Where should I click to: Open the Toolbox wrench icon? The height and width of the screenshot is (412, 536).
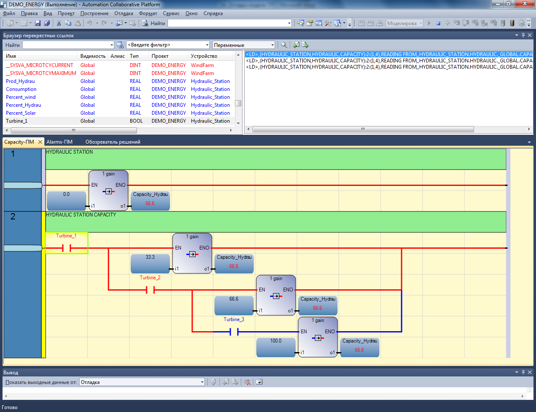(x=328, y=23)
